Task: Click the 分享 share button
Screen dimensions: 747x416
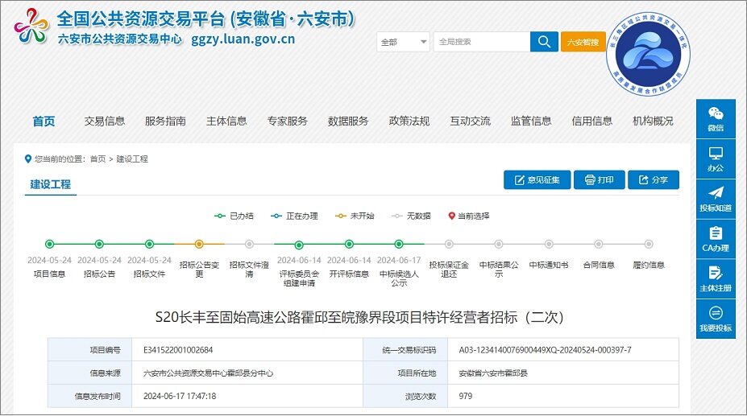Action: pos(653,179)
